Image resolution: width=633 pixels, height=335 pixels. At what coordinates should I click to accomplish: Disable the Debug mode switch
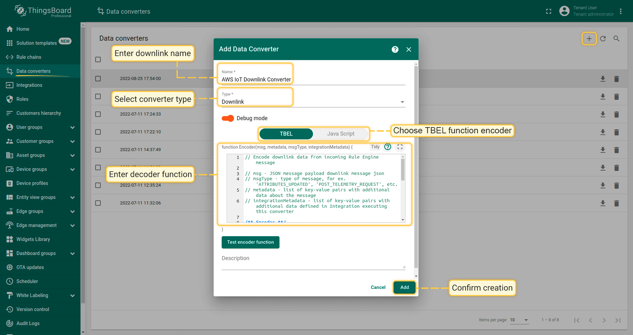(228, 118)
